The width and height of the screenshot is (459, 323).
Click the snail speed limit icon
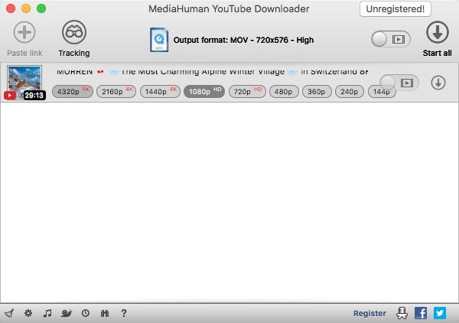[67, 313]
